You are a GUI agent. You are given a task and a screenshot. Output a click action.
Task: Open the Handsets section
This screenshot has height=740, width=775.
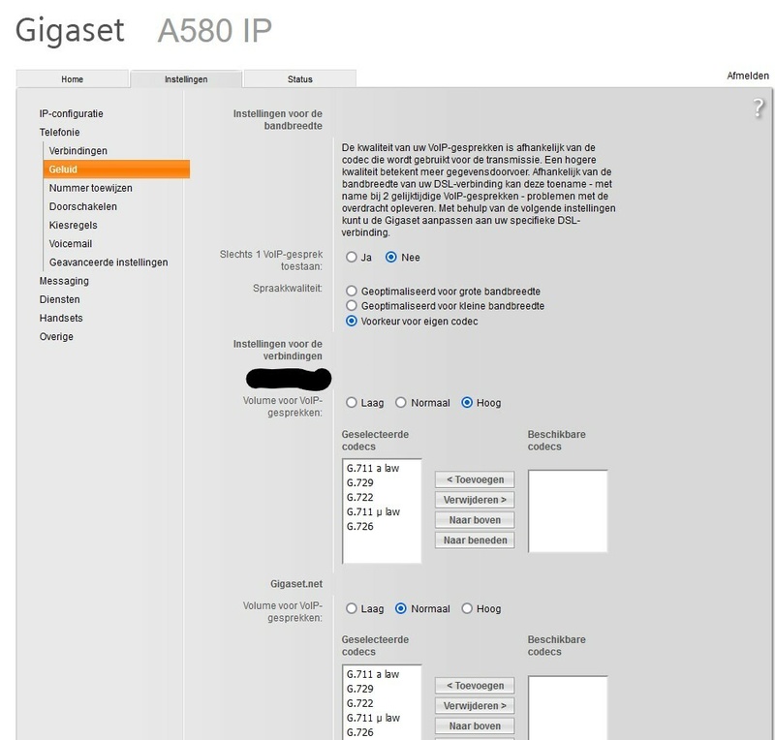coord(61,318)
